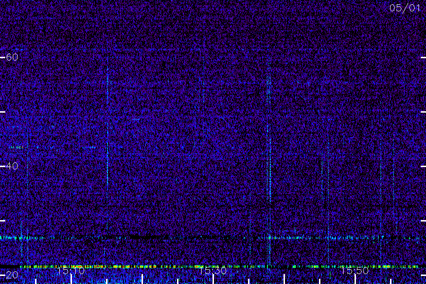
Task: Click the 05/01 date label
Action: click(x=405, y=8)
